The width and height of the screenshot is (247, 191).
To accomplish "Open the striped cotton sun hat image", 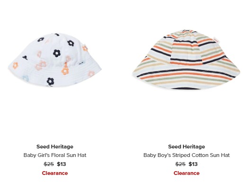I will (x=186, y=60).
